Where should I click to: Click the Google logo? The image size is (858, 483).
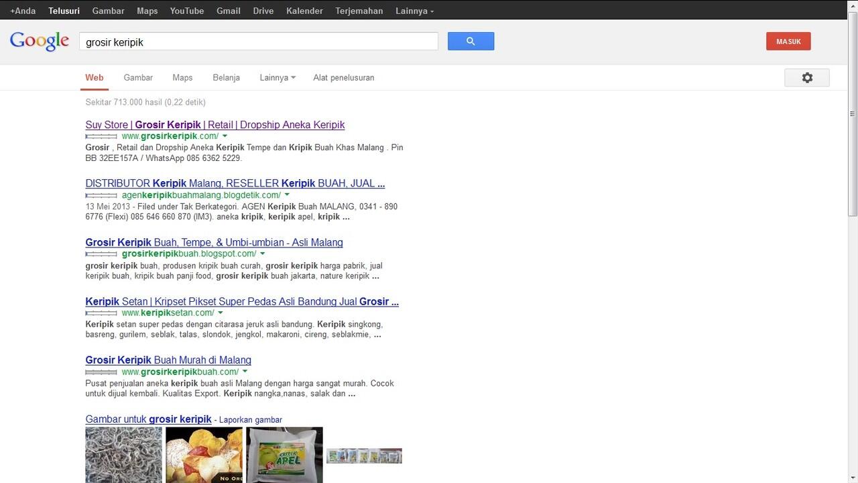[x=40, y=41]
